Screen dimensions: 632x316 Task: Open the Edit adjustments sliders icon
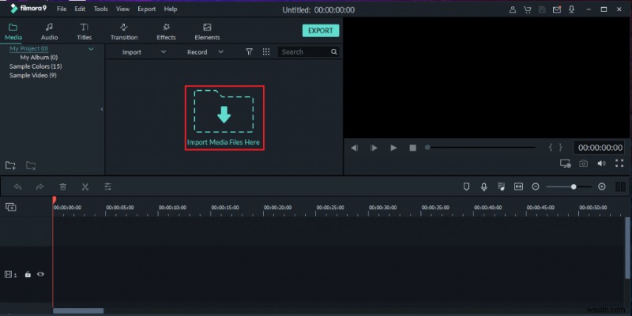[108, 186]
